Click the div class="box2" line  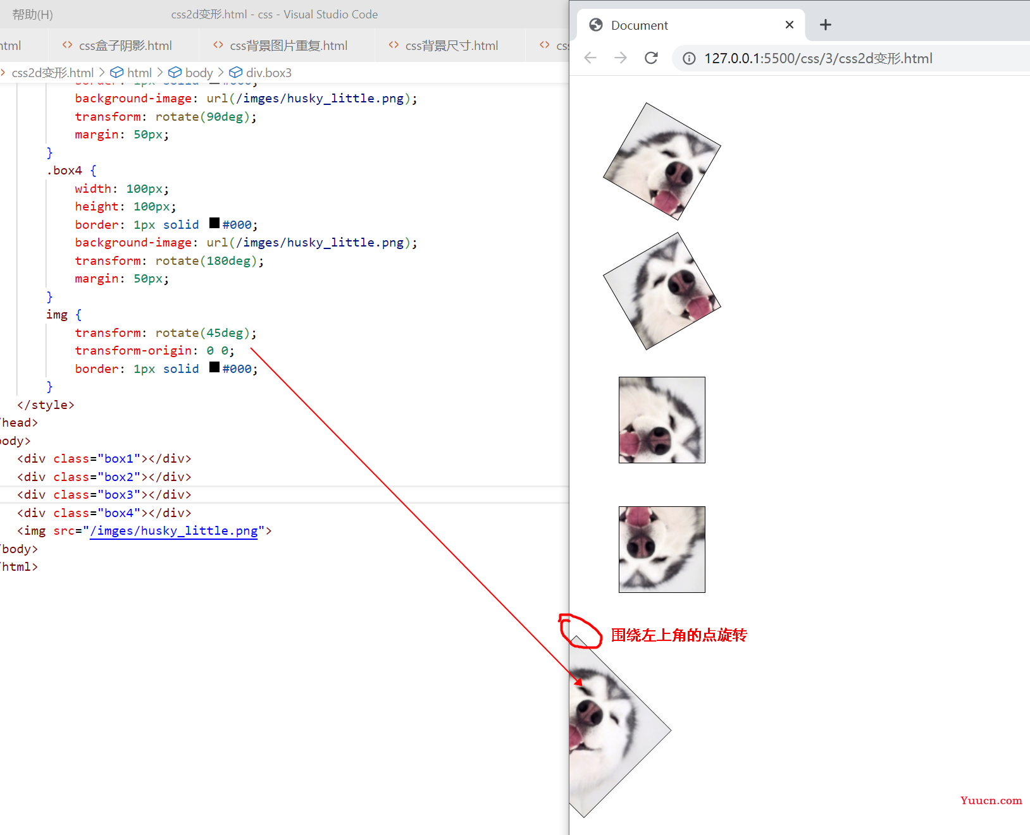click(104, 477)
